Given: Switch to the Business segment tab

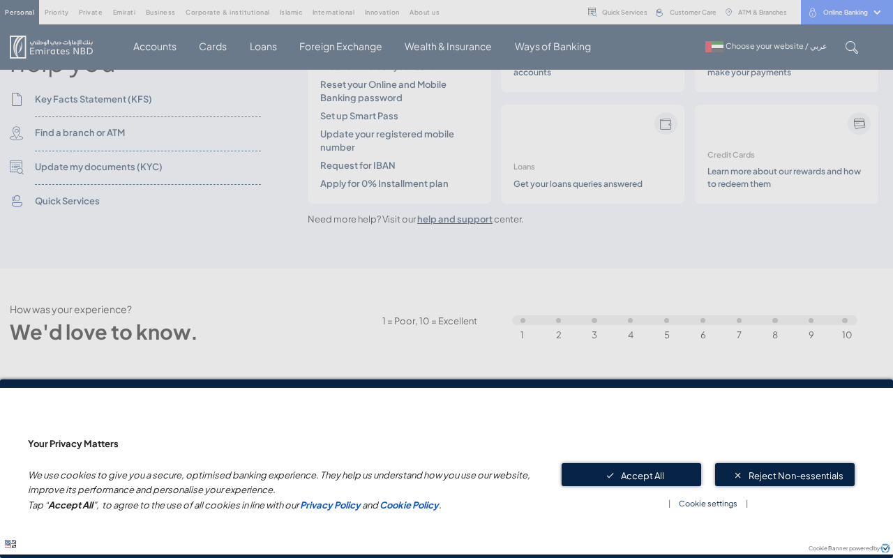Looking at the screenshot, I should point(160,13).
